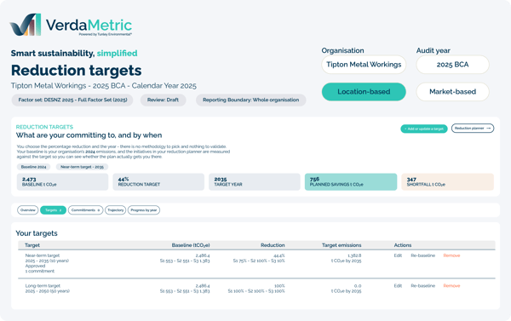
Task: Open the Reduction planner
Action: [473, 129]
